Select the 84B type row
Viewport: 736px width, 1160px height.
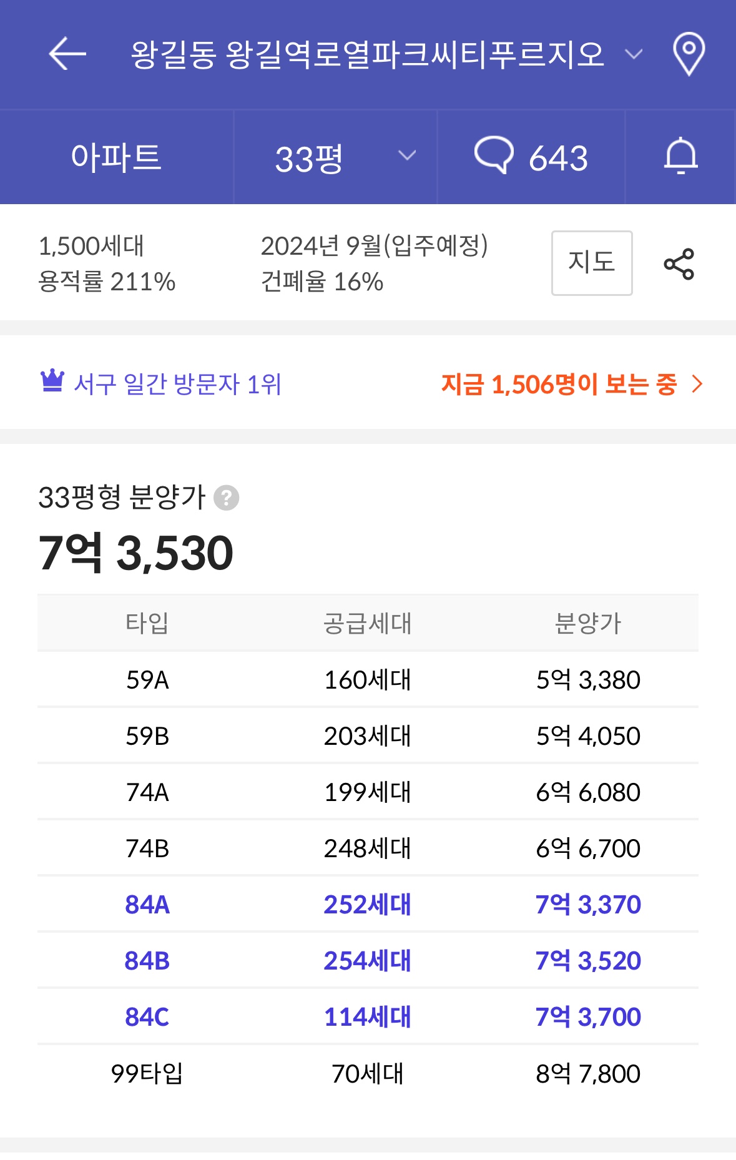pyautogui.click(x=368, y=960)
